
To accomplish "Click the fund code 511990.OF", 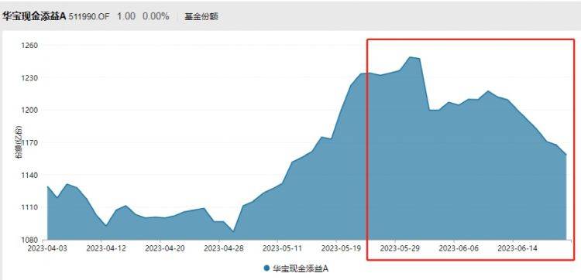I will pos(89,17).
